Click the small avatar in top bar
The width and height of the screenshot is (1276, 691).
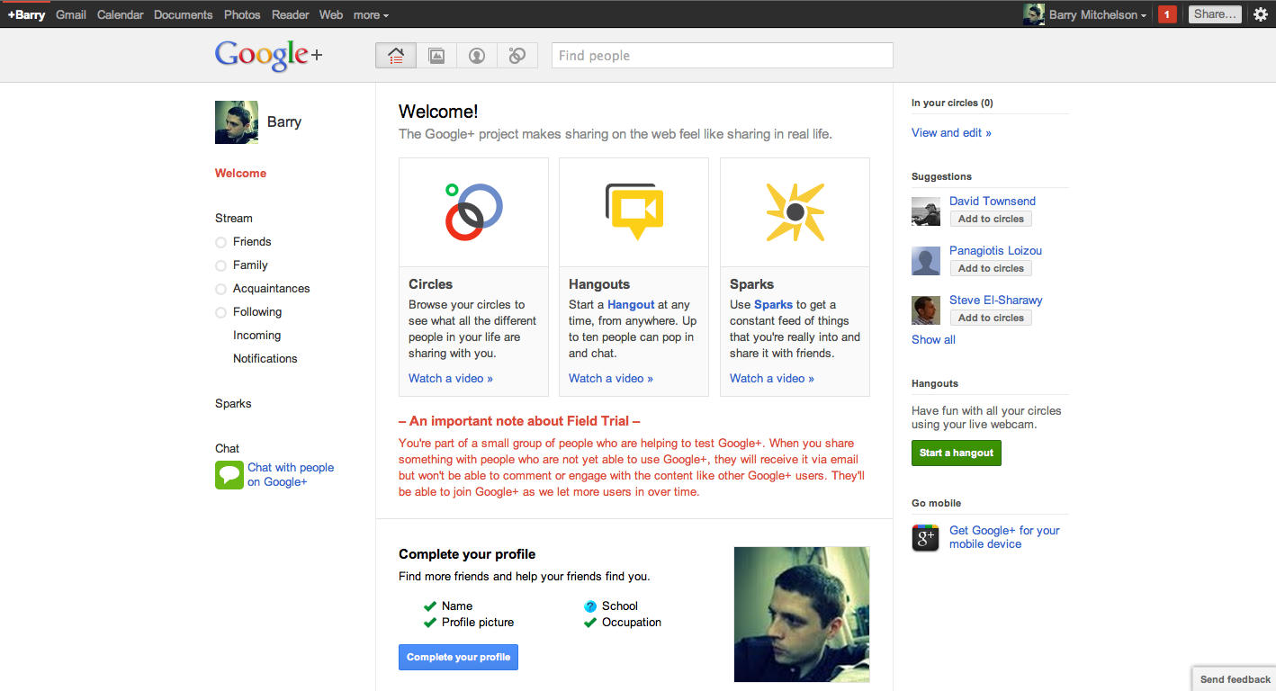pos(1034,14)
